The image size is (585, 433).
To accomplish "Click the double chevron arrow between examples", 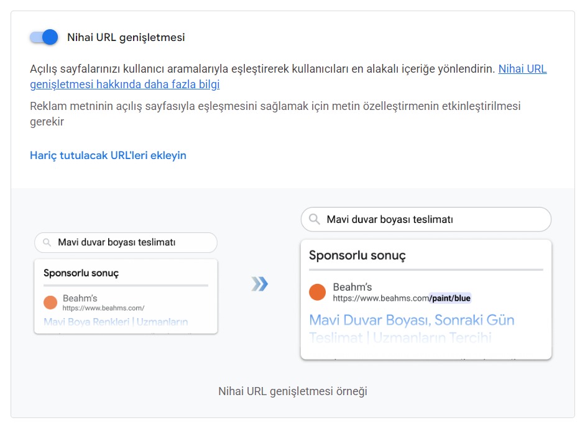I will point(260,284).
